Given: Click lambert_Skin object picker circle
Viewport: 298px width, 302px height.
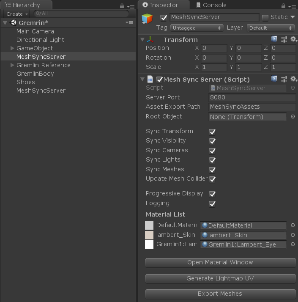Looking at the screenshot, I should 293,235.
